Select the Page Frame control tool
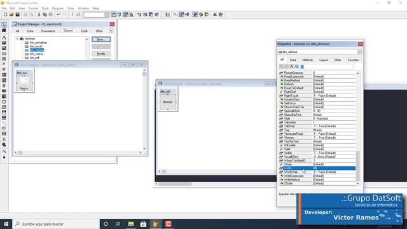This screenshot has width=407, height=229. tap(4, 108)
